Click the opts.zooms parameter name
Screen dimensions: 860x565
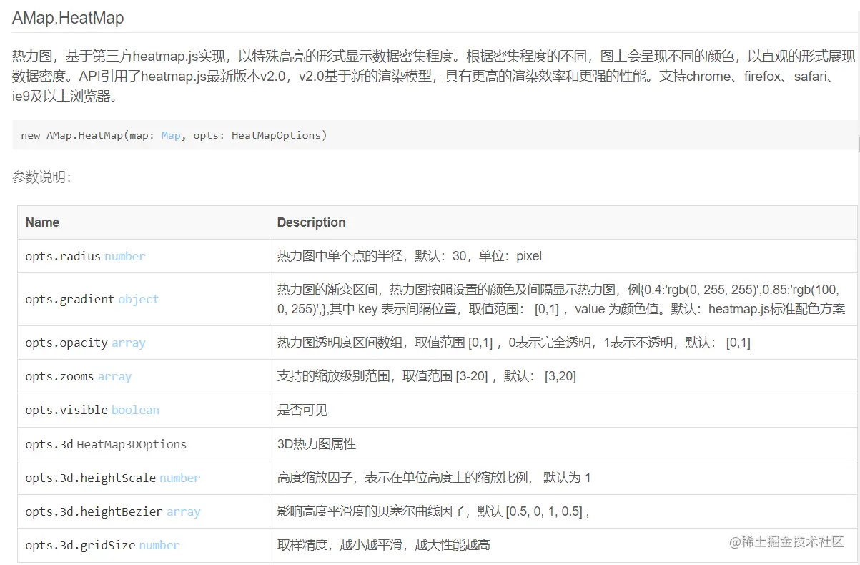pyautogui.click(x=59, y=376)
